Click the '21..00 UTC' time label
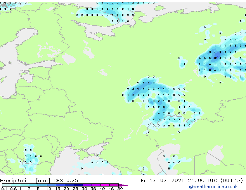The width and height of the screenshot is (246, 190). [x=203, y=181]
